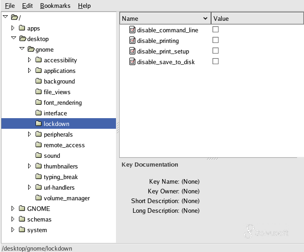Toggle disable_print_setup checkbox
Viewport: 304px width, 252px height.
[x=215, y=51]
